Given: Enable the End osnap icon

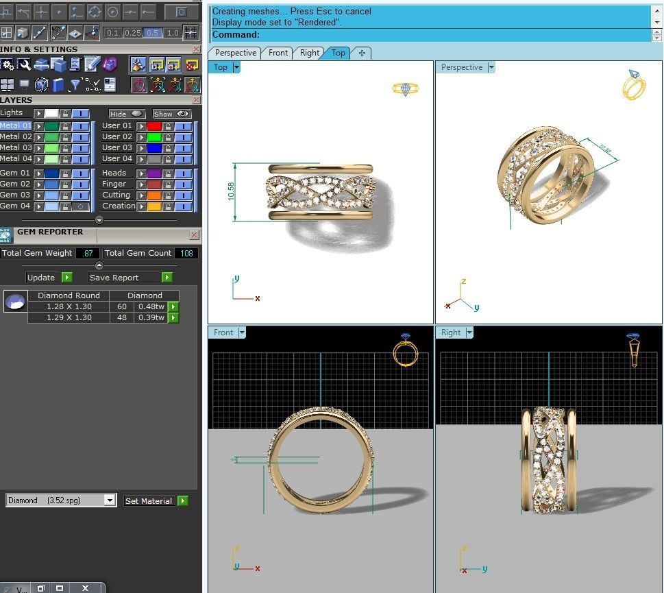Looking at the screenshot, I should click(x=148, y=12).
